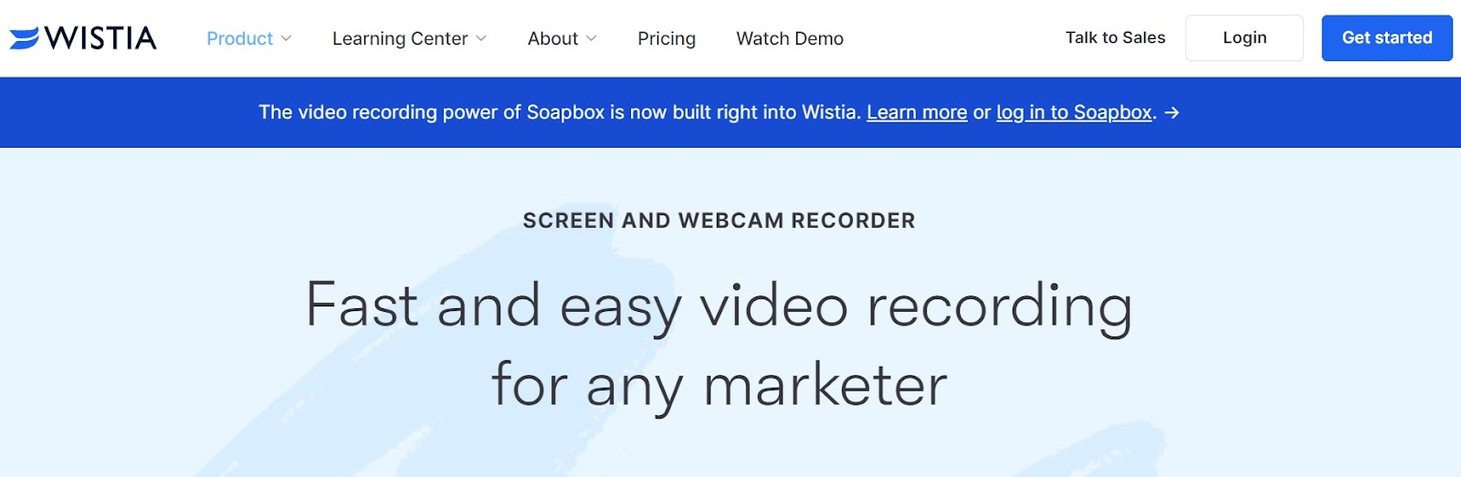The height and width of the screenshot is (477, 1461).
Task: Follow the log in to Soapbox link
Action: [x=1074, y=112]
